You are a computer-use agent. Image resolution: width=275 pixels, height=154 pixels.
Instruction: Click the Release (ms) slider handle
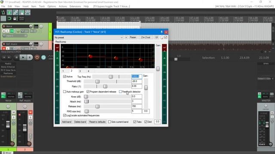point(98,107)
